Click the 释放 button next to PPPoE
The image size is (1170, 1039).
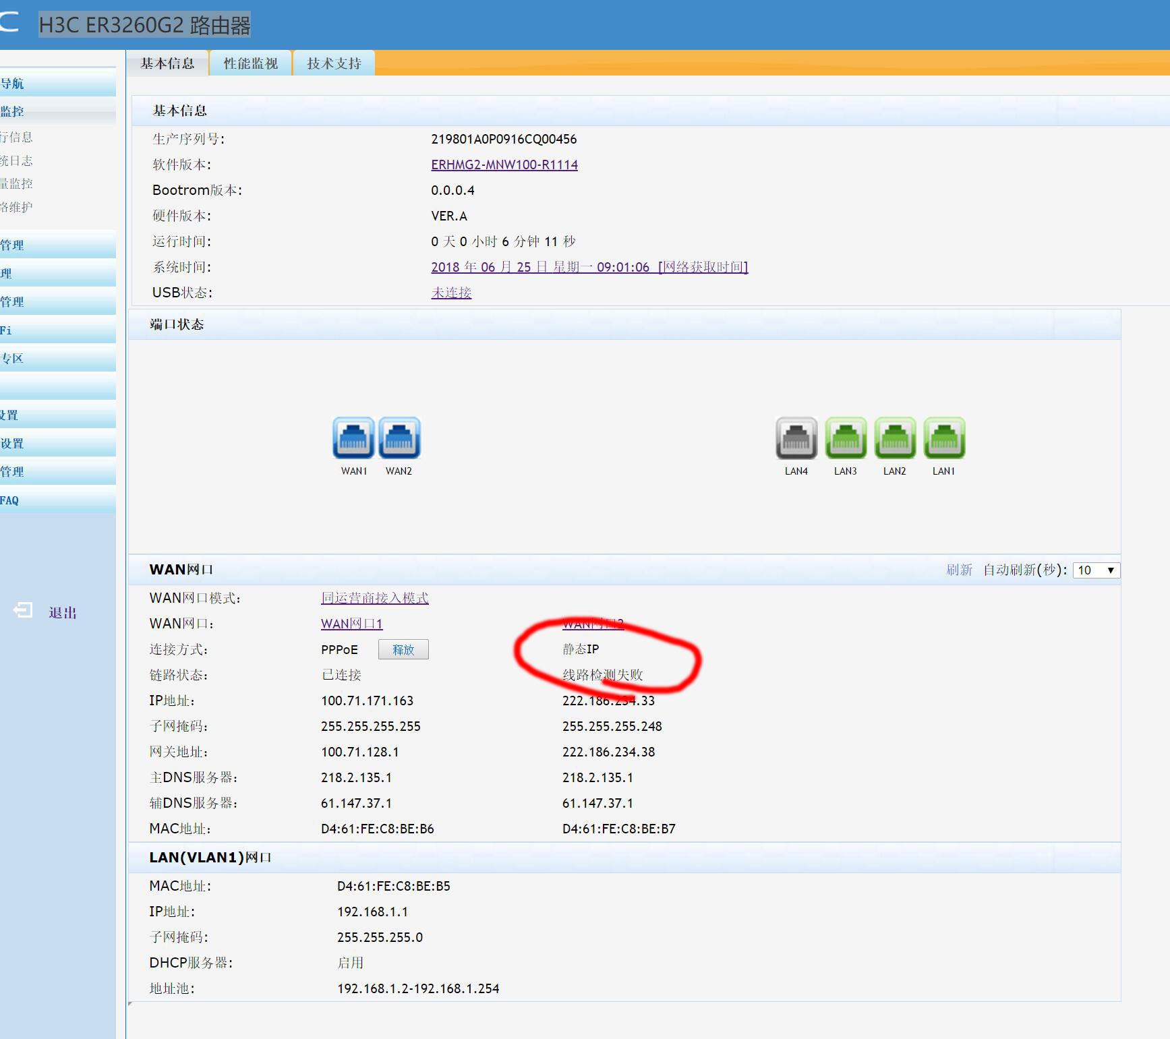tap(403, 649)
